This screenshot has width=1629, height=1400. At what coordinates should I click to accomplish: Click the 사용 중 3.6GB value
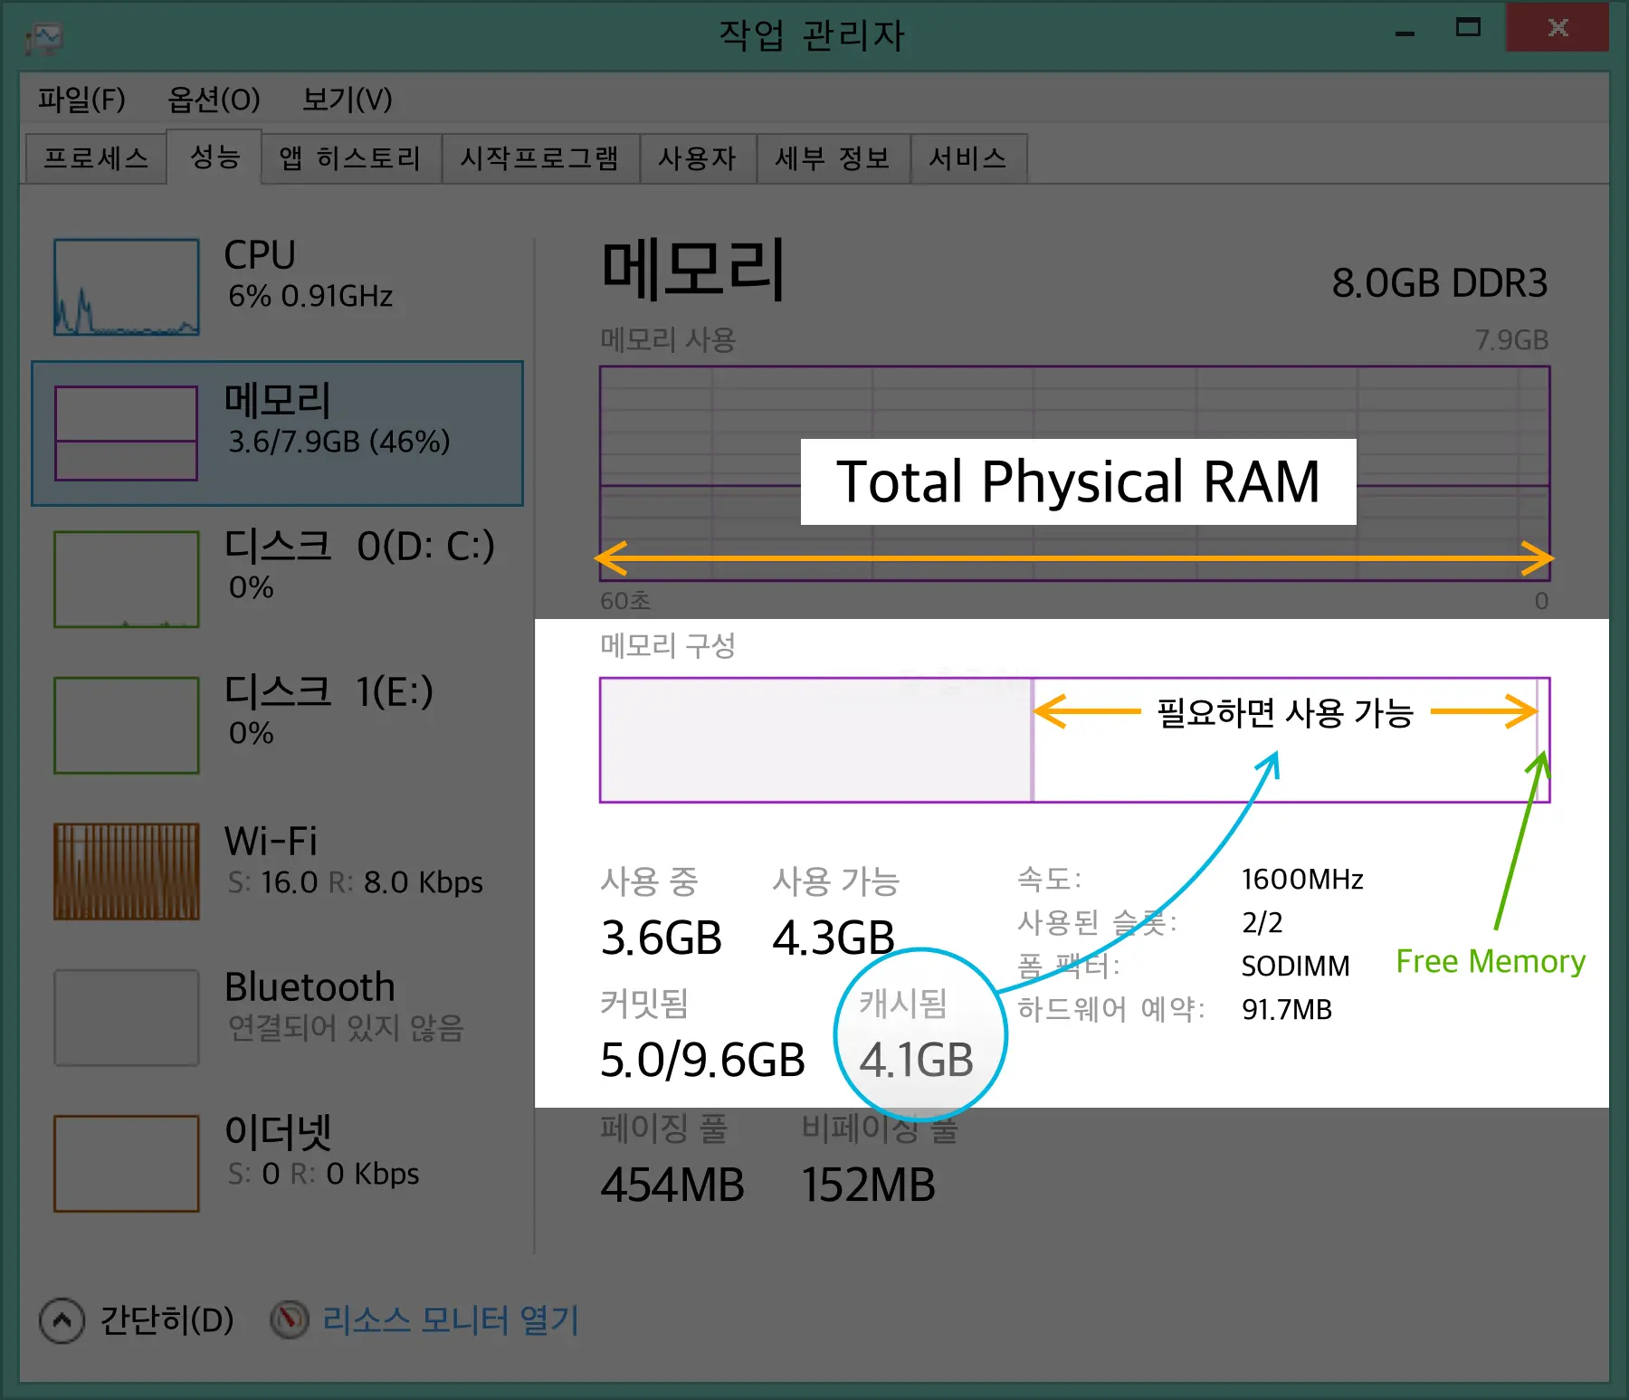point(662,938)
